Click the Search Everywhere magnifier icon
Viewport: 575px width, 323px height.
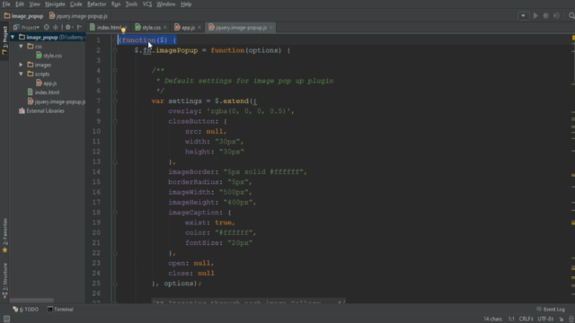click(x=571, y=16)
